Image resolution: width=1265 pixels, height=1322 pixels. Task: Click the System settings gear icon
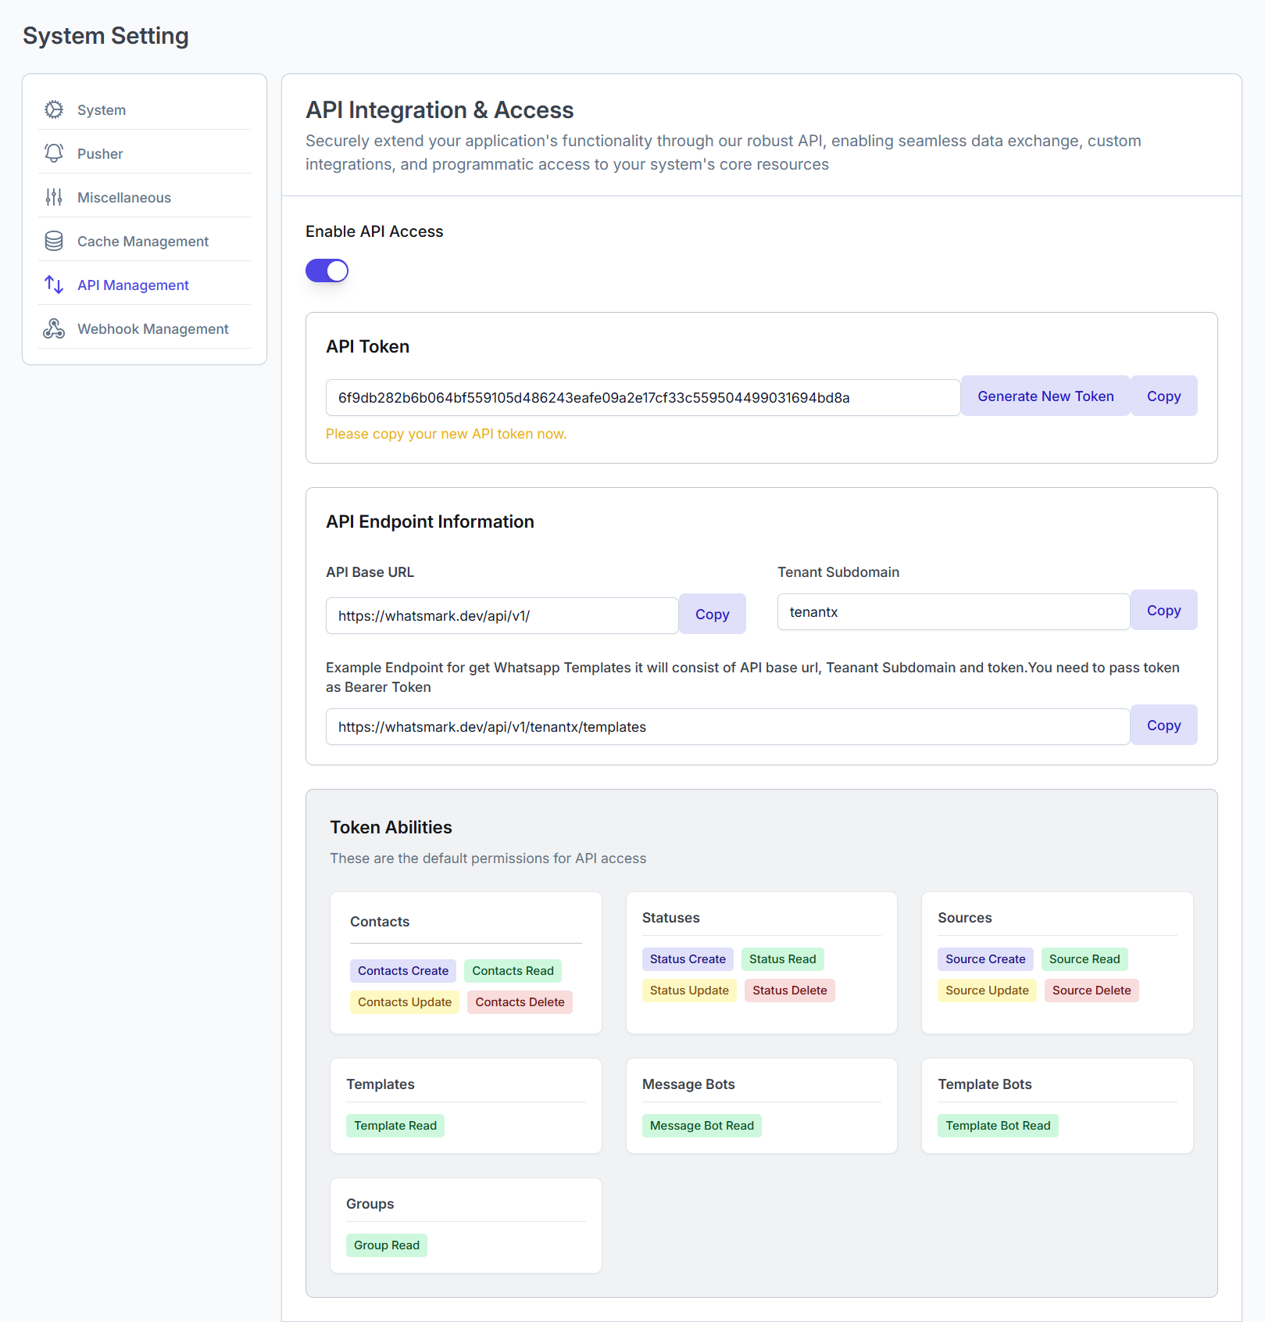[53, 109]
